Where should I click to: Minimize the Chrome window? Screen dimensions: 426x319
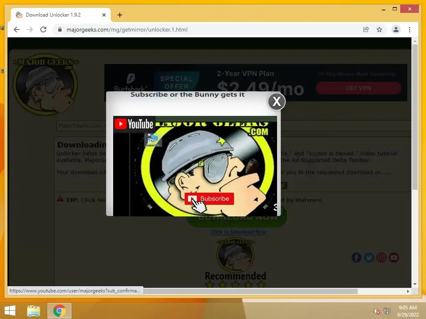(x=383, y=10)
